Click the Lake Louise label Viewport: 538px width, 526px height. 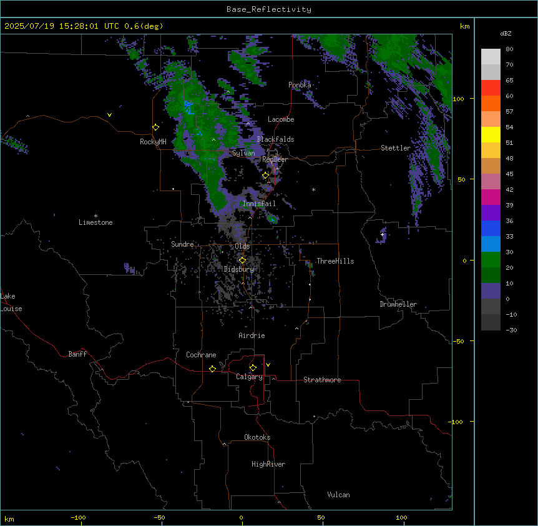pyautogui.click(x=11, y=302)
